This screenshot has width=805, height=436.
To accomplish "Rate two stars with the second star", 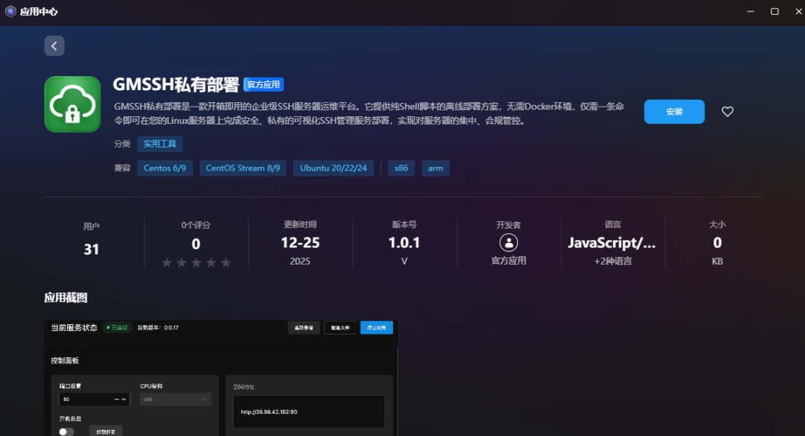I will click(181, 263).
